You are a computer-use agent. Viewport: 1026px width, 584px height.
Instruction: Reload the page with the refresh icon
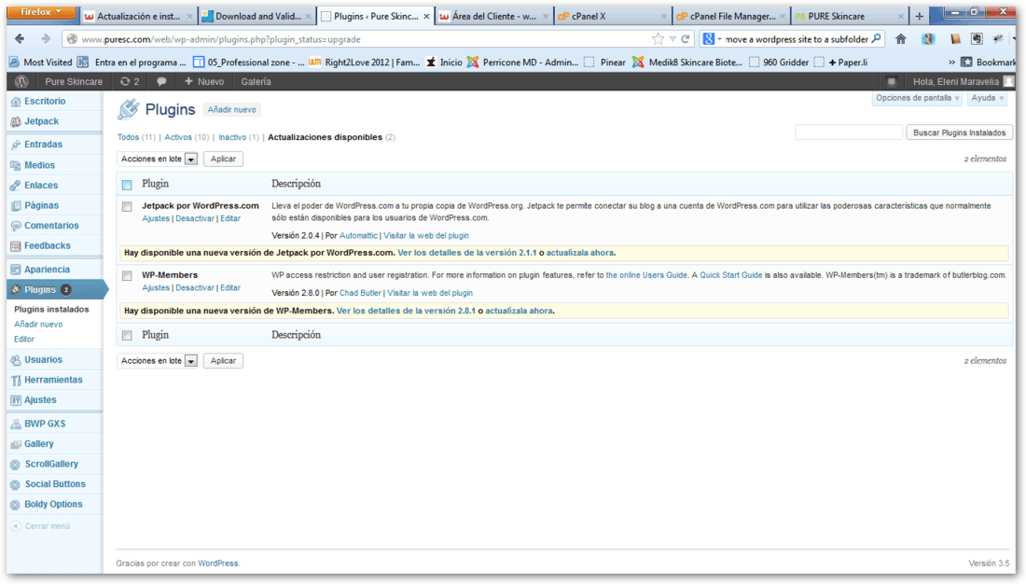pos(686,39)
